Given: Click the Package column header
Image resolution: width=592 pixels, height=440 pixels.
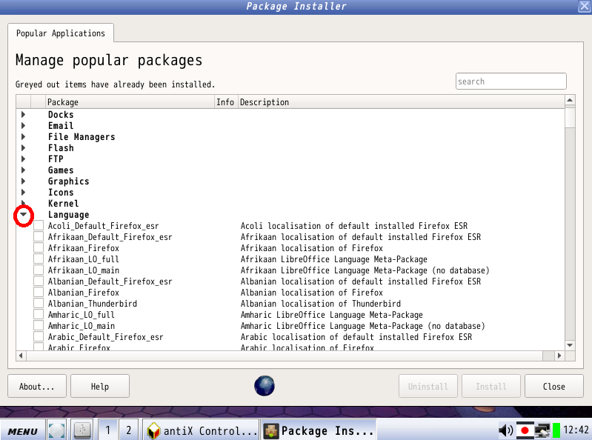Looking at the screenshot, I should pos(130,102).
